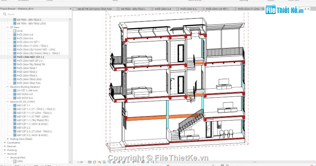Click section icon beside MẶT CẮT 2-2

point(15,128)
